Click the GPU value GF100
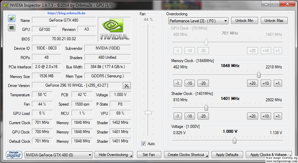Viewport: 298px width, 163px height. (45, 29)
